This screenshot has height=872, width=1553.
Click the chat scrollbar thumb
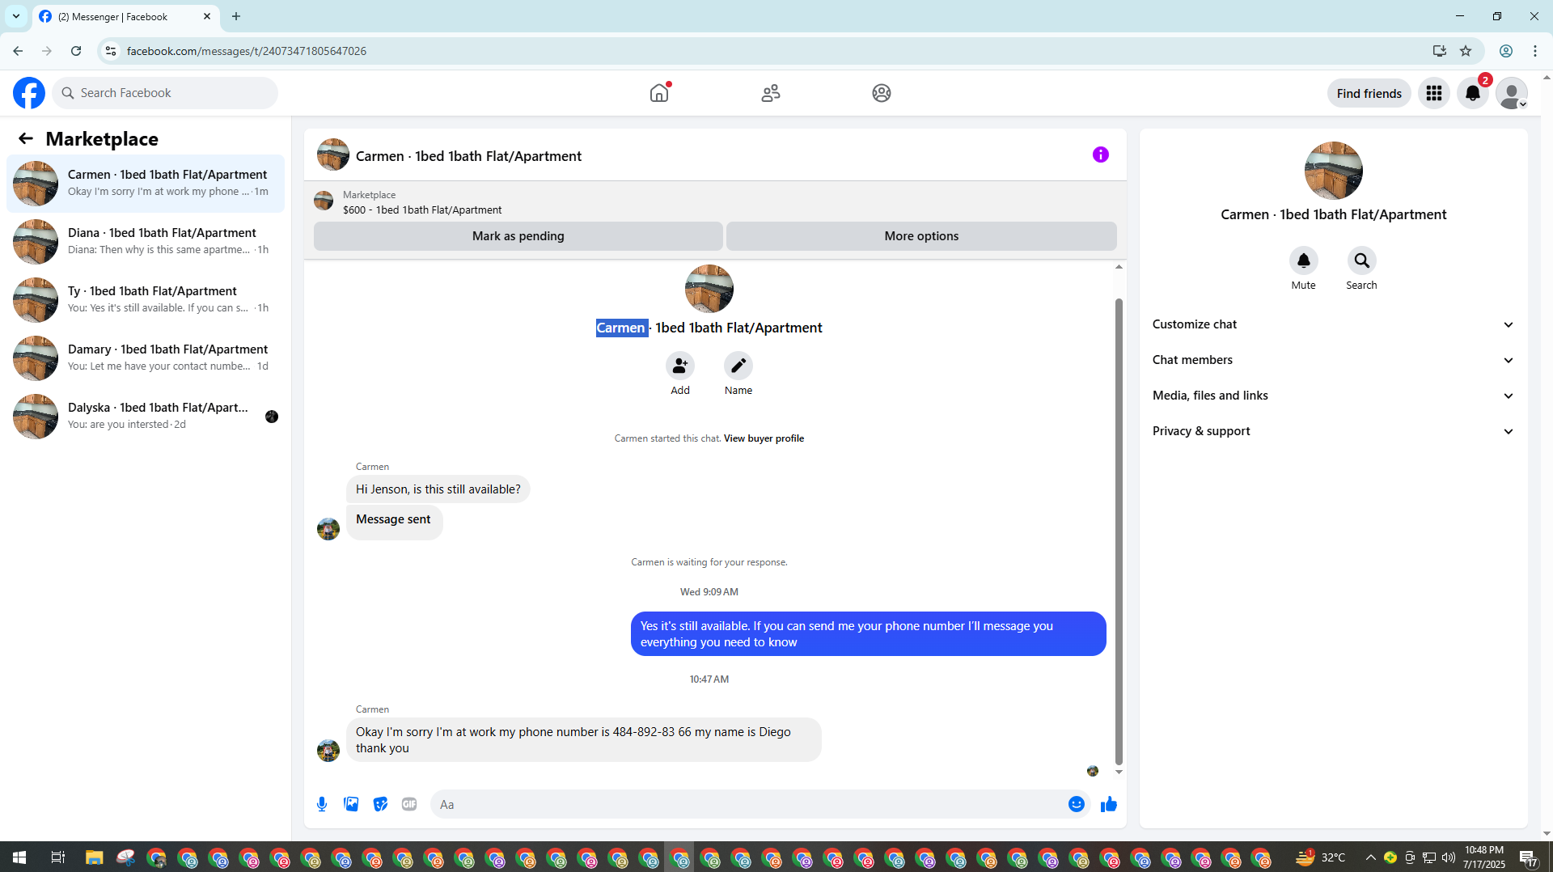1119,531
